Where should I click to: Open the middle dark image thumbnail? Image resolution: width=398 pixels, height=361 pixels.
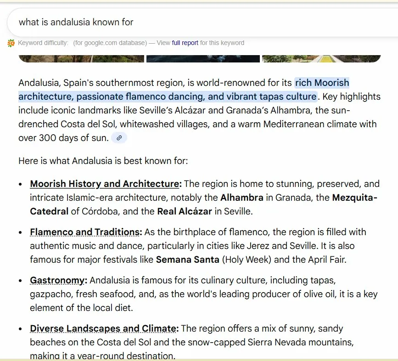(x=202, y=59)
